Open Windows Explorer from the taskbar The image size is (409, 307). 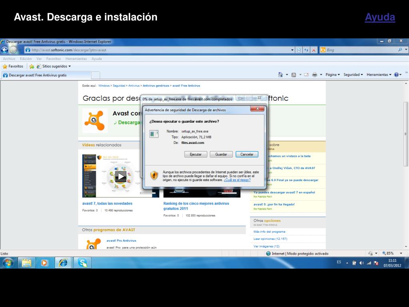(x=26, y=263)
